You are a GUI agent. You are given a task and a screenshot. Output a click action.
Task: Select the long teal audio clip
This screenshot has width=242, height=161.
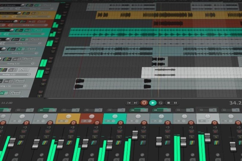[x=155, y=32]
